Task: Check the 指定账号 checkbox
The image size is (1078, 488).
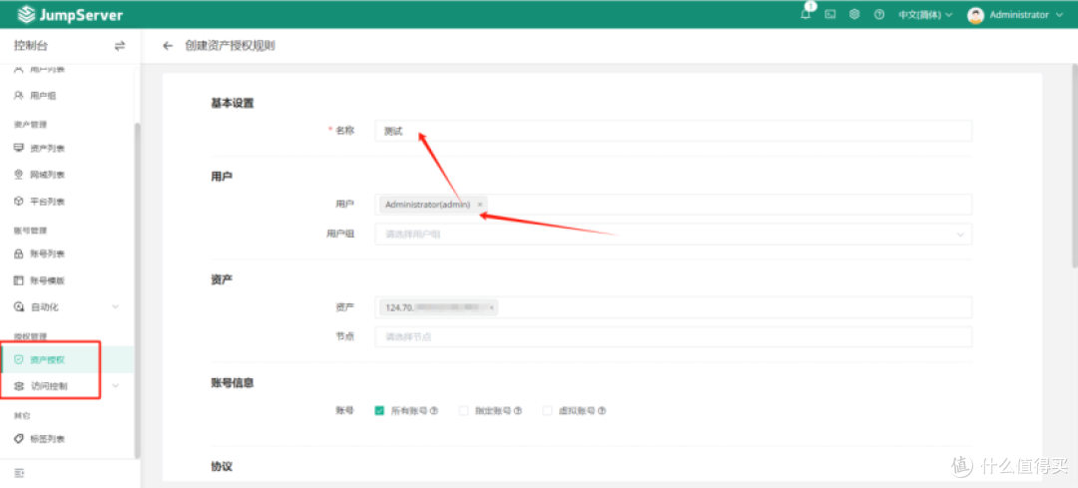Action: coord(463,411)
